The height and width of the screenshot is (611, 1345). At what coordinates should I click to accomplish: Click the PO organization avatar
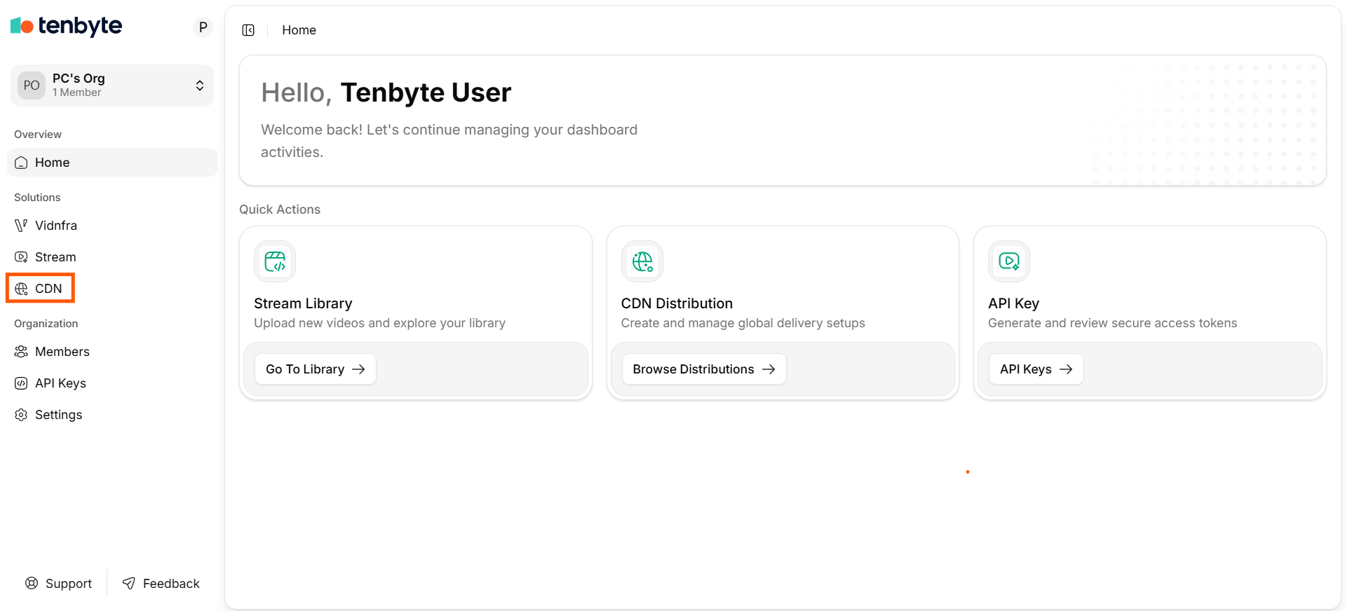(32, 85)
